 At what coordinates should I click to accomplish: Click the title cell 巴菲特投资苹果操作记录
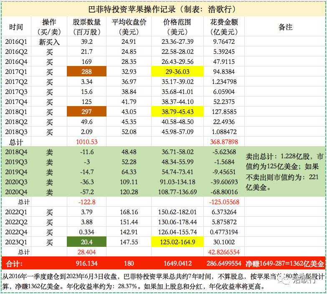(163, 9)
